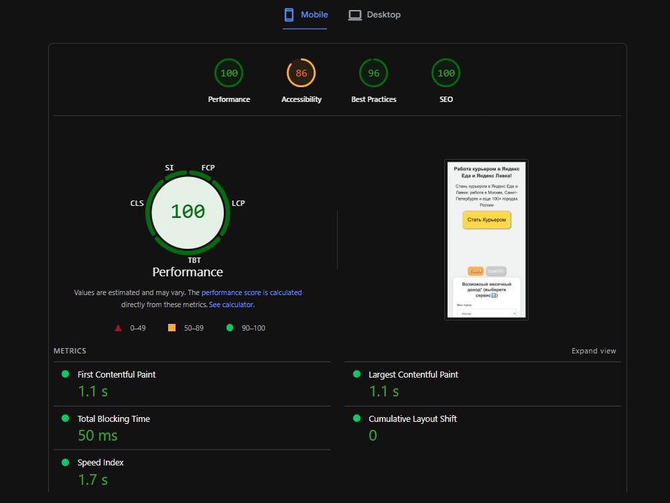Click the green dot beside Speed Index

coord(66,462)
